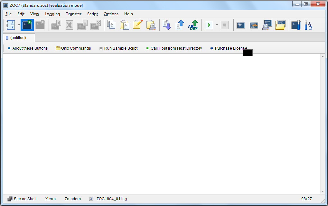The width and height of the screenshot is (328, 206).
Task: Open the Logging menu
Action: (52, 14)
